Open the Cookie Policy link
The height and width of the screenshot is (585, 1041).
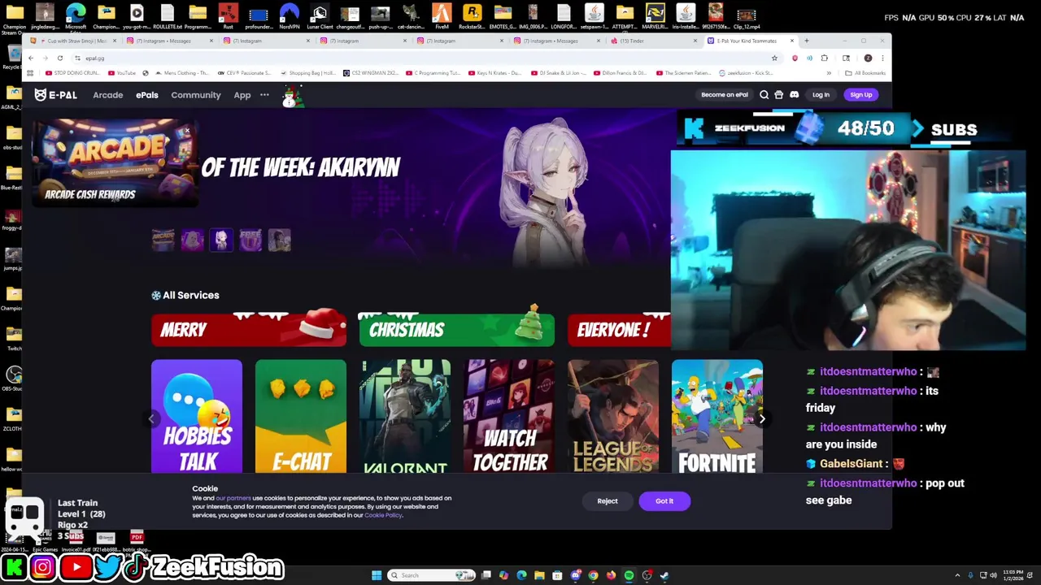point(383,515)
